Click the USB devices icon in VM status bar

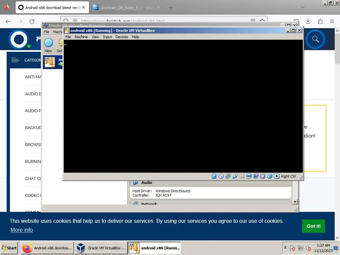235,176
